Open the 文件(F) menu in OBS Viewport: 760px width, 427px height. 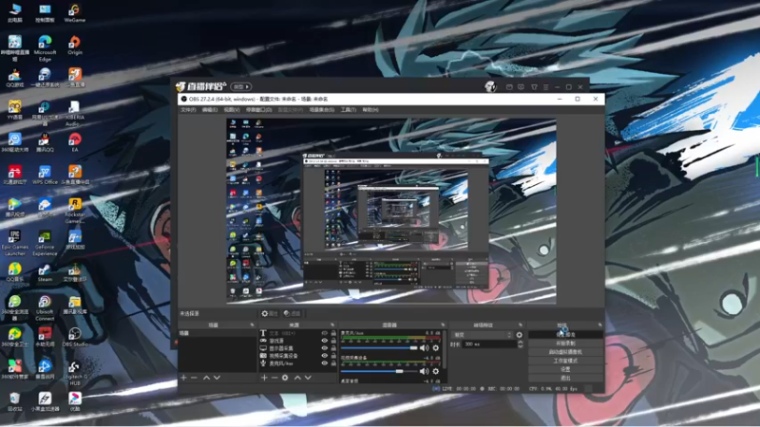188,110
